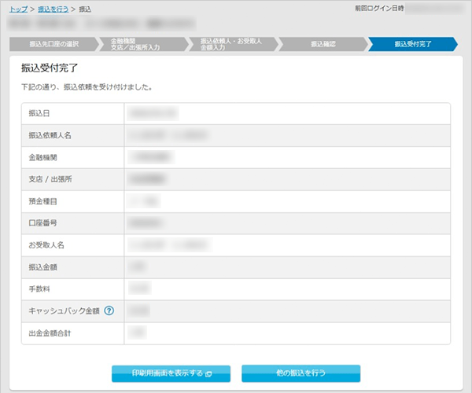This screenshot has width=472, height=393.
Task: Open the トップ breadcrumb link
Action: (18, 9)
